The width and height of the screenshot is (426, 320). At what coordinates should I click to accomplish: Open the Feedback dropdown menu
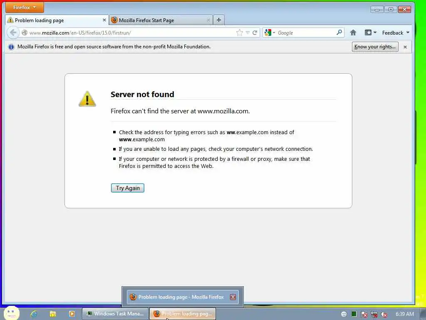pyautogui.click(x=396, y=32)
